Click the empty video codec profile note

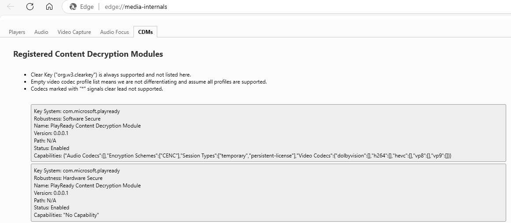(x=148, y=82)
